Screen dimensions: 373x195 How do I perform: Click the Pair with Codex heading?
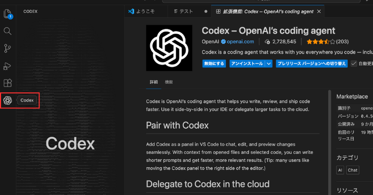click(x=177, y=126)
